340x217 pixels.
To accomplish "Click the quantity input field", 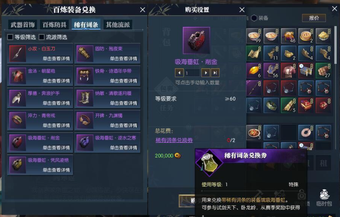I will tap(192, 73).
